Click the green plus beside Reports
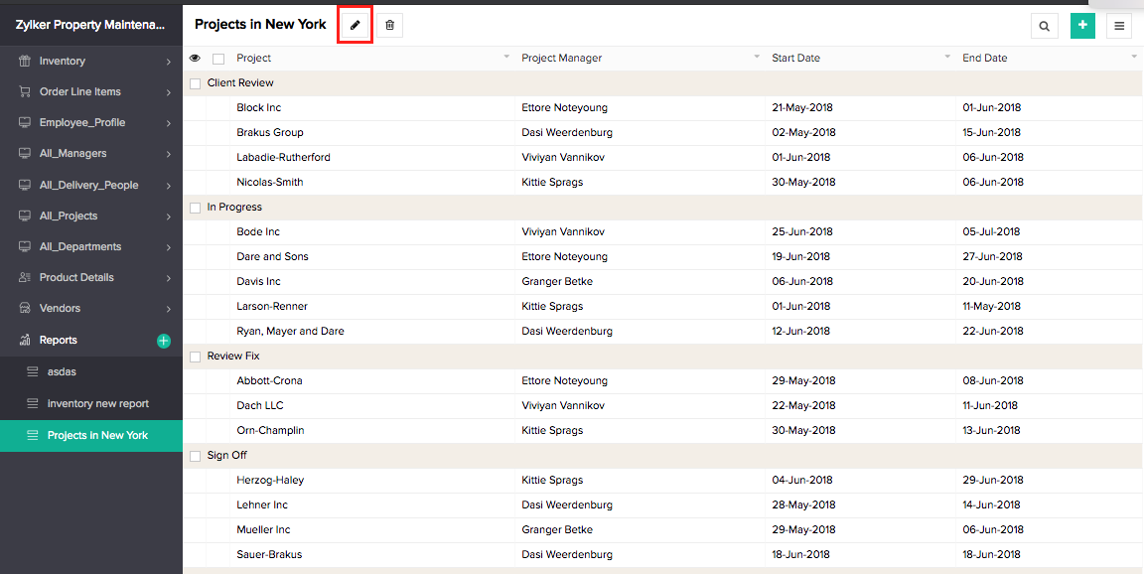 (164, 341)
